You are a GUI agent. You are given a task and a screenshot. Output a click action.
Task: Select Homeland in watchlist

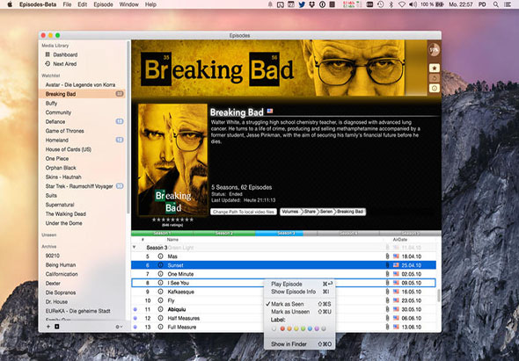[57, 141]
